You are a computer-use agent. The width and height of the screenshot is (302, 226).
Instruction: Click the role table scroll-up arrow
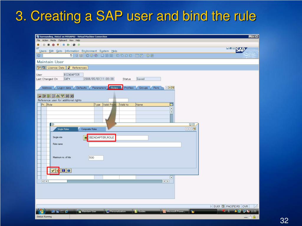click(x=171, y=108)
